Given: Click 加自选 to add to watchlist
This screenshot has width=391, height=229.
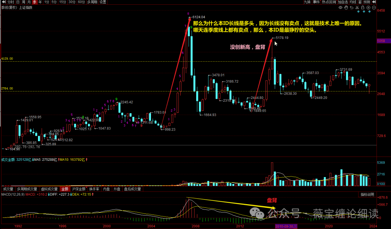Looking at the screenshot, I should [343, 2].
